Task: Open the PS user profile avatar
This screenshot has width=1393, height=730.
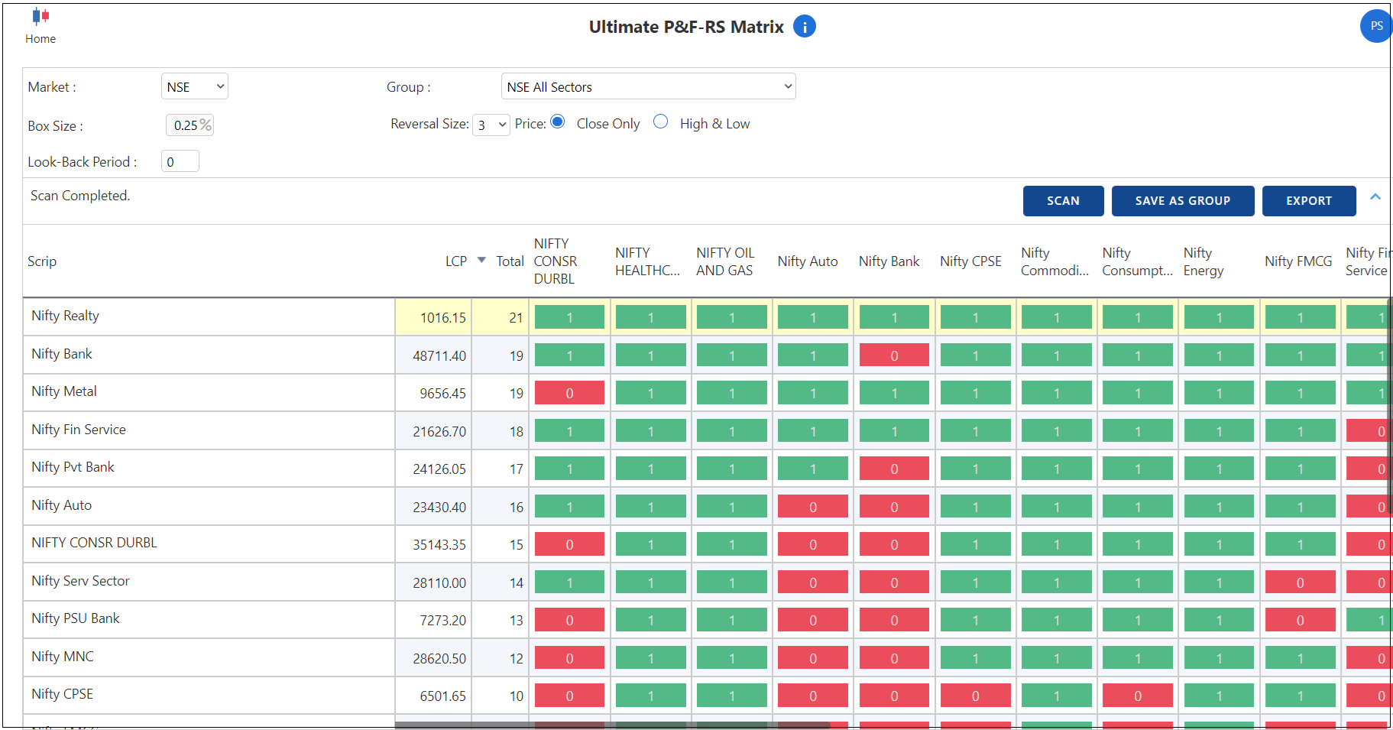Action: (x=1375, y=26)
